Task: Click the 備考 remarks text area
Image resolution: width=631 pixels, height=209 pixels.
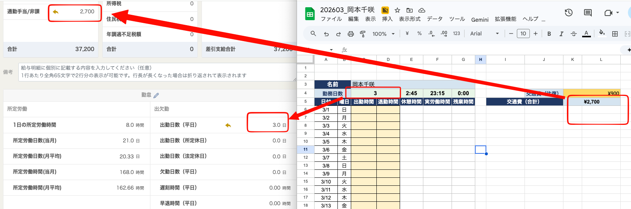Action: click(x=157, y=72)
